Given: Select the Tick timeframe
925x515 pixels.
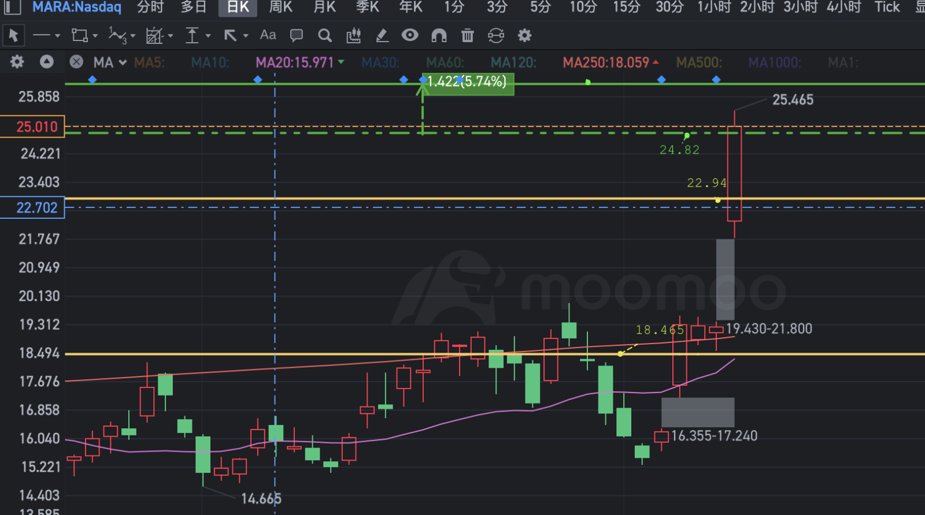Looking at the screenshot, I should [x=887, y=7].
